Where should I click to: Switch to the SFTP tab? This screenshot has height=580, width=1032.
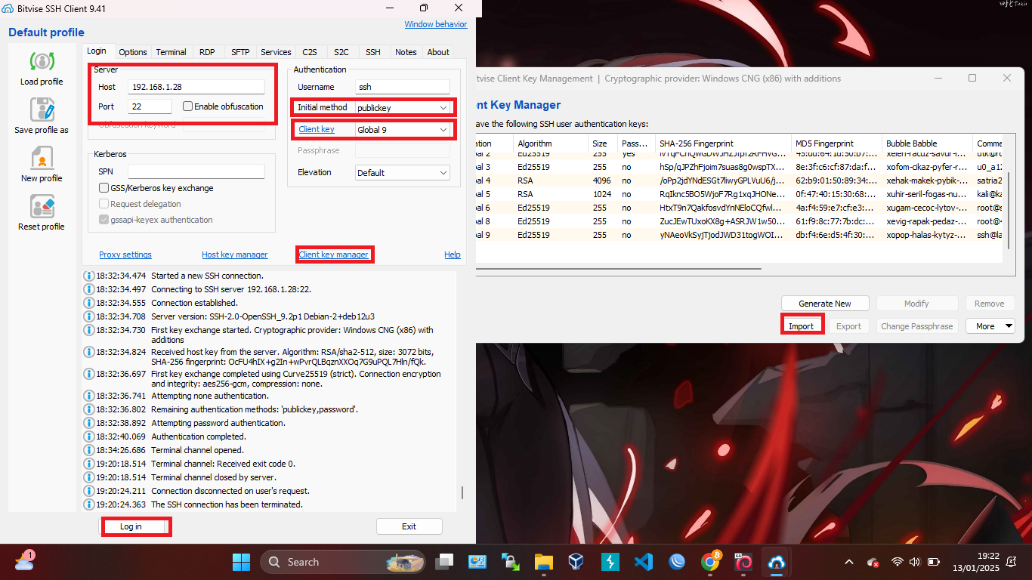(240, 52)
